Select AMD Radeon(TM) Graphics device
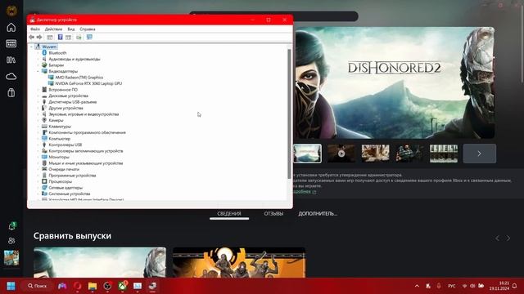The image size is (524, 294). click(x=79, y=78)
